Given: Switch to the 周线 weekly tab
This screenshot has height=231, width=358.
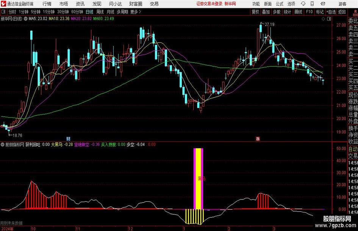Looking at the screenshot, I should 100,12.
